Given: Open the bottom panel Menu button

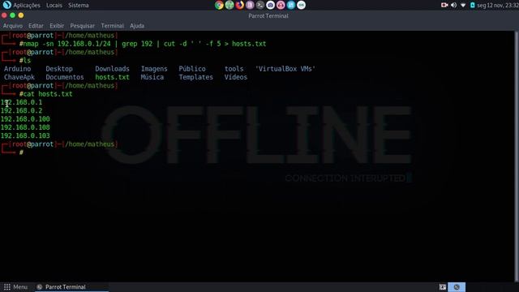Looking at the screenshot, I should click(x=15, y=287).
